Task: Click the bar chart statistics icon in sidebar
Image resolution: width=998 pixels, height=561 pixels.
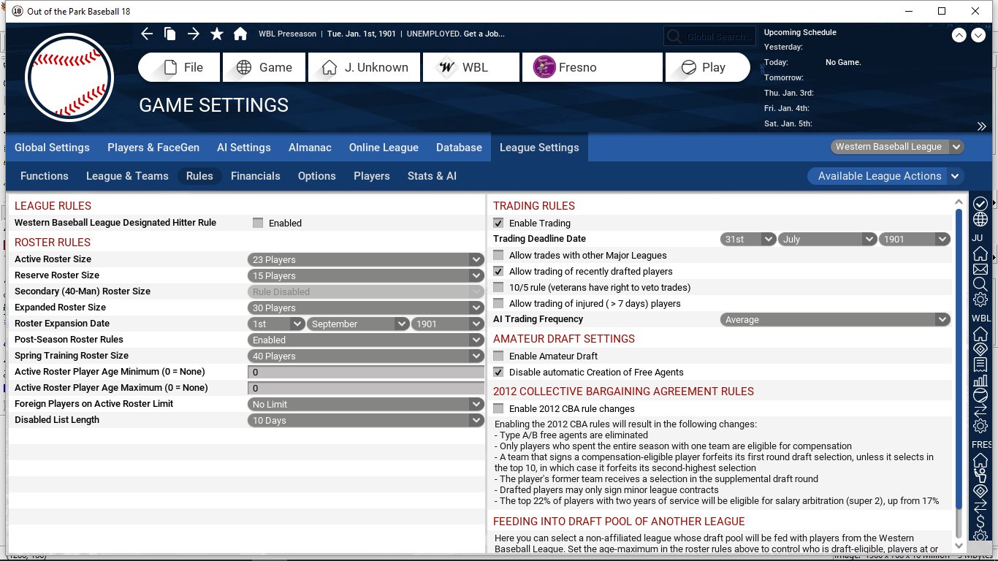Action: pos(980,380)
